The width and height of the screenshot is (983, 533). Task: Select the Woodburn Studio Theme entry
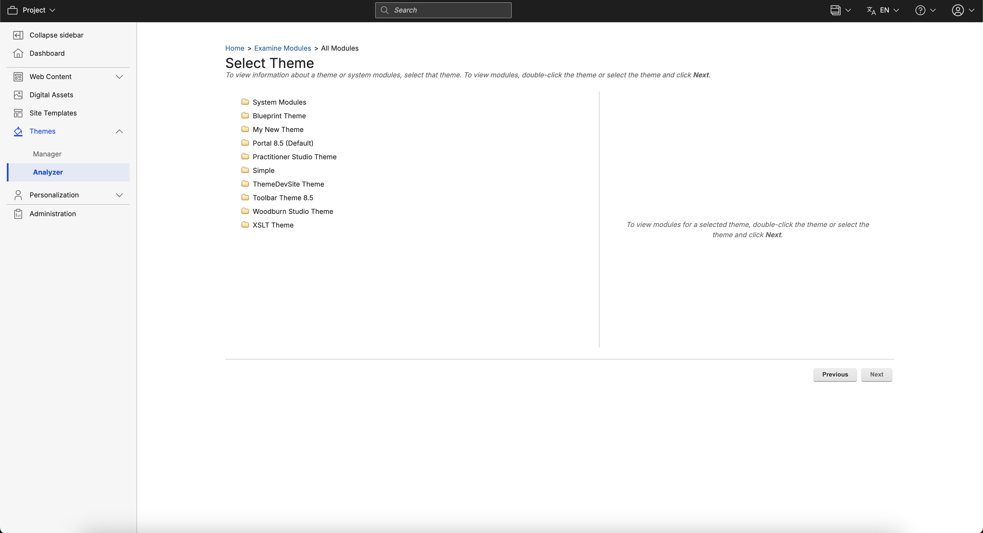293,211
